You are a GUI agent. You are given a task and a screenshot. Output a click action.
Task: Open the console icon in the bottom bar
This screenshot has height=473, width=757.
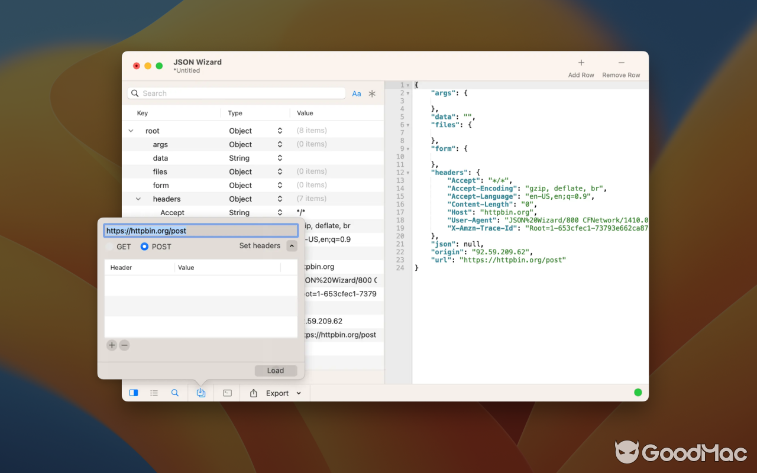227,393
